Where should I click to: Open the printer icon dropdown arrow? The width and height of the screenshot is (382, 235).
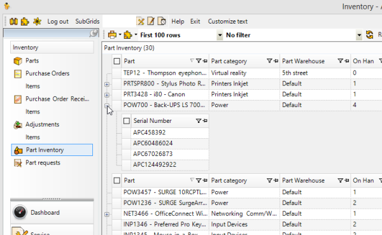click(x=120, y=34)
